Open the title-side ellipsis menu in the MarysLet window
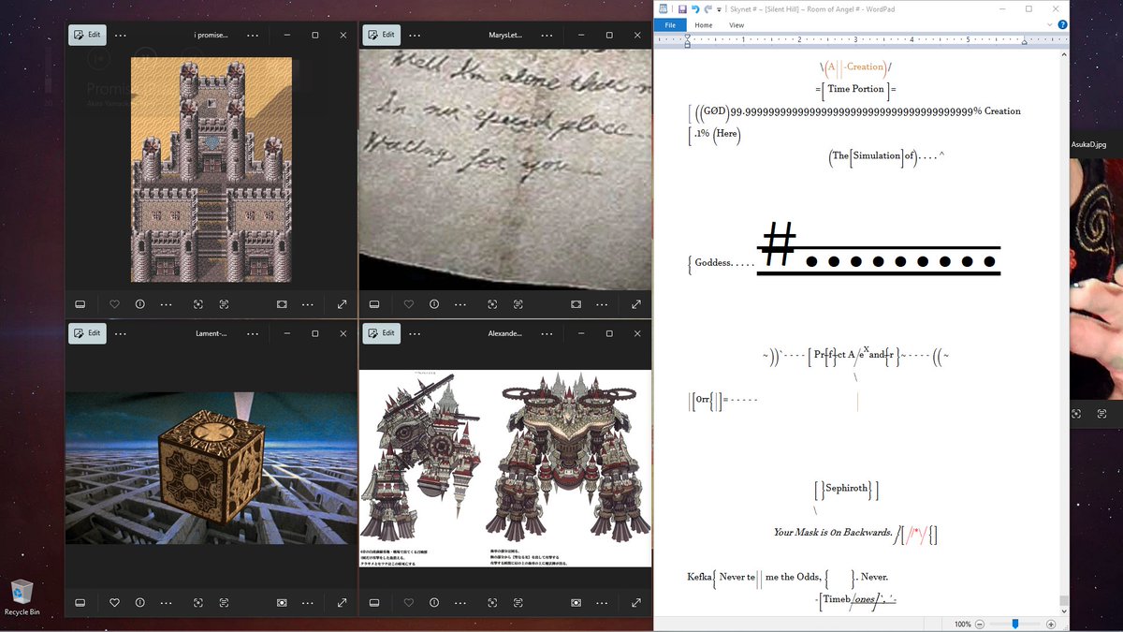Viewport: 1123px width, 632px height. [547, 35]
